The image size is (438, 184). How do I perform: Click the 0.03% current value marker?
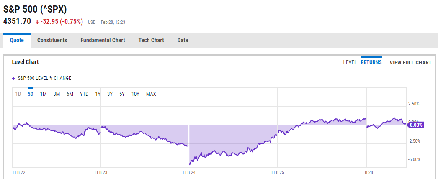coord(416,125)
